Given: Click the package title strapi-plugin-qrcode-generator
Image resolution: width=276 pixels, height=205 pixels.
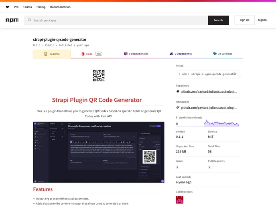Looking at the screenshot, I should pos(60,39).
